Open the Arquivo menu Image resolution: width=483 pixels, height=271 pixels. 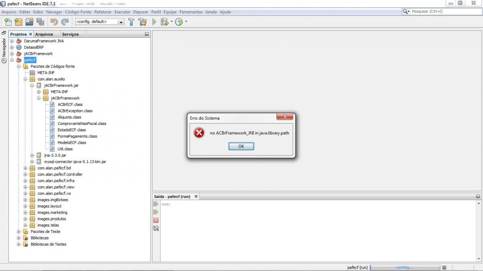click(9, 12)
